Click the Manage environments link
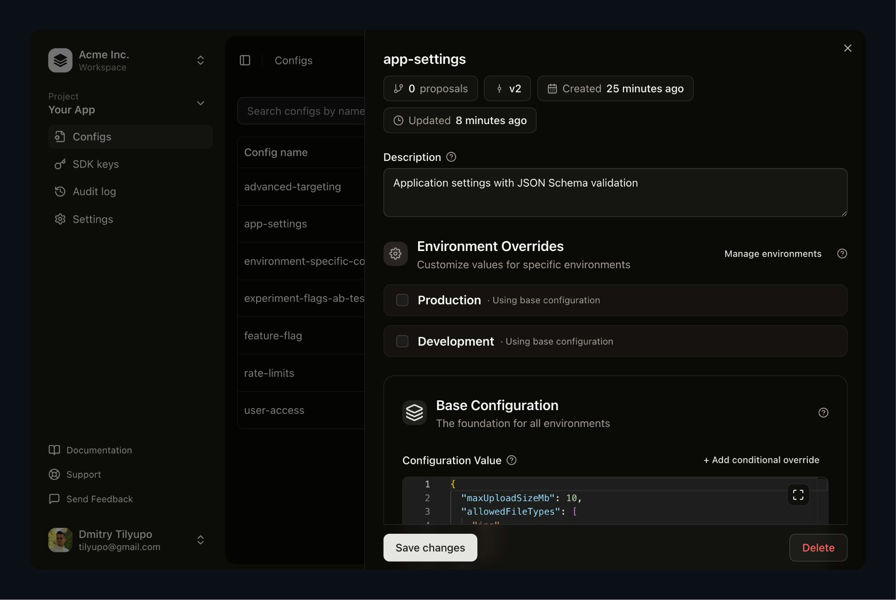 point(772,253)
